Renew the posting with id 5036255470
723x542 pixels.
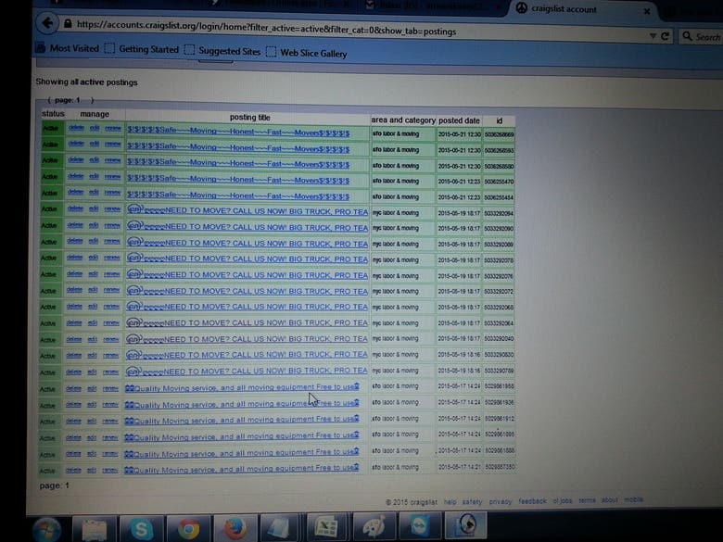[x=112, y=177]
